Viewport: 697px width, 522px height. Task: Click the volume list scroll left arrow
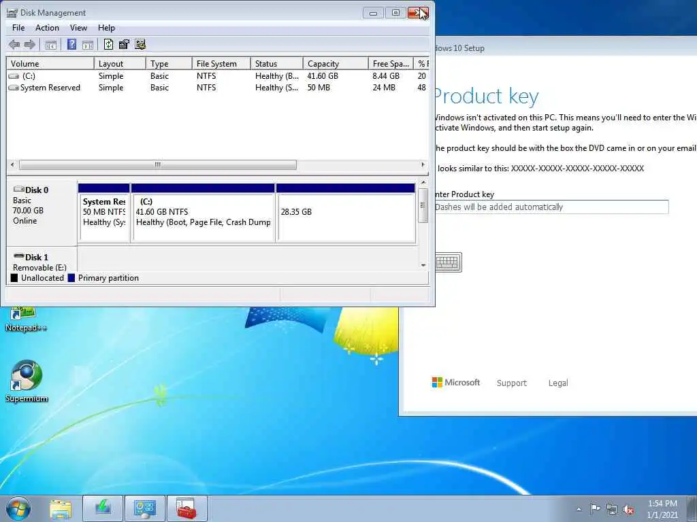click(12, 164)
